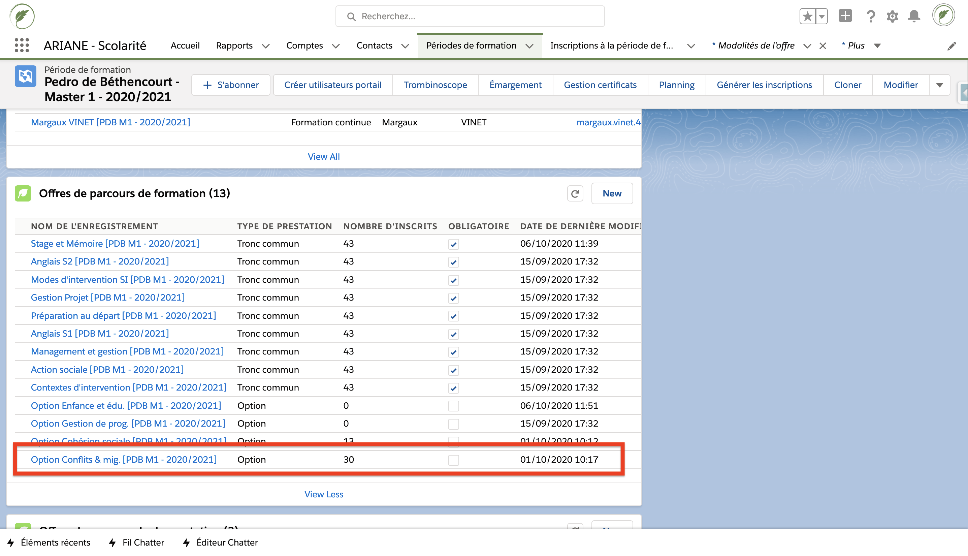Click the Recherchez search field
Image resolution: width=968 pixels, height=556 pixels.
(470, 16)
